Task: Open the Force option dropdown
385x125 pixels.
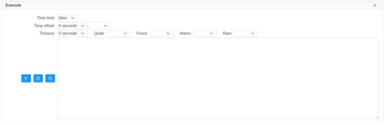Action: (x=162, y=33)
